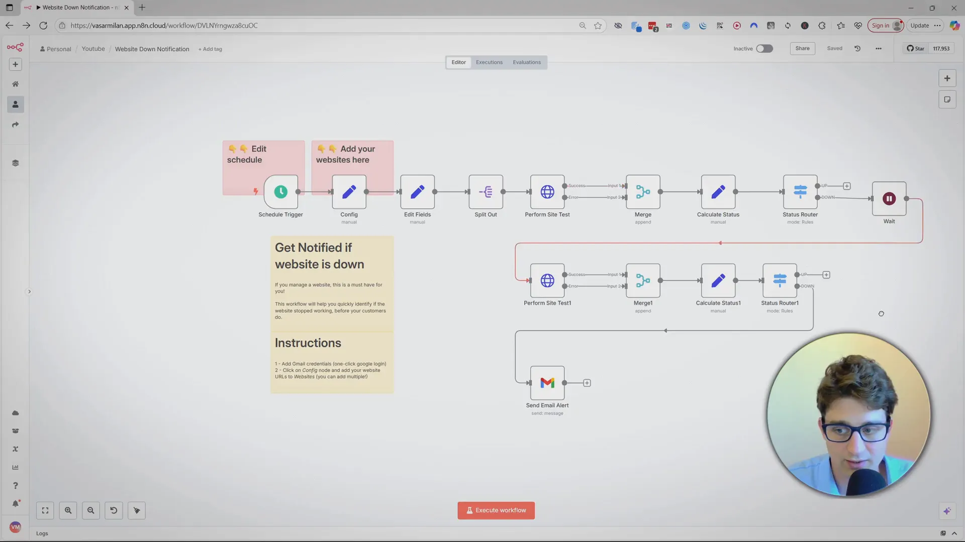Image resolution: width=965 pixels, height=542 pixels.
Task: Click the tidy up workflow button
Action: pos(137,510)
